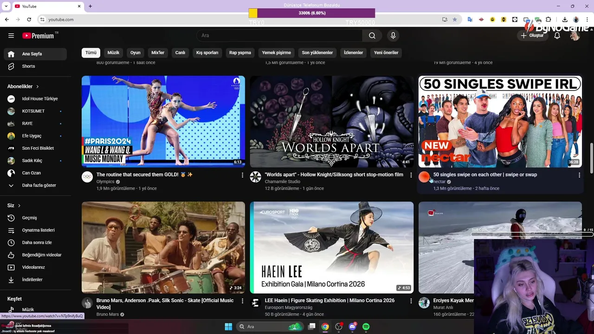594x334 pixels.
Task: Bookmark the page with the star icon
Action: tap(455, 19)
